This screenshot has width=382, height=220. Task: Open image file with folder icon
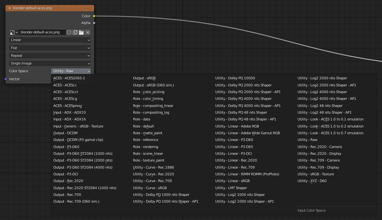coord(81,32)
